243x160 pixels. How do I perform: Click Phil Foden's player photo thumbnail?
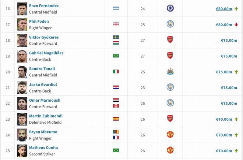coord(22,25)
